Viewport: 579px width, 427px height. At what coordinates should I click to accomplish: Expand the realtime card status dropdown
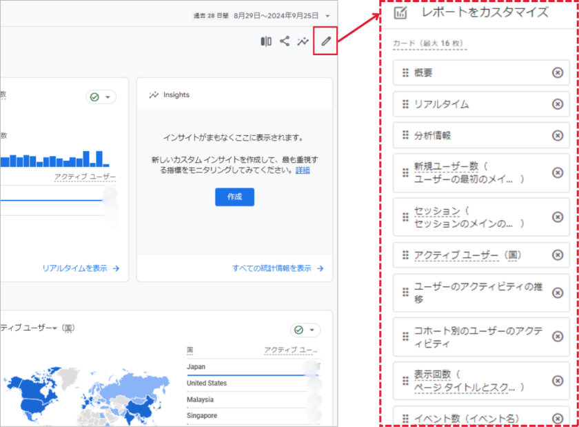(101, 97)
